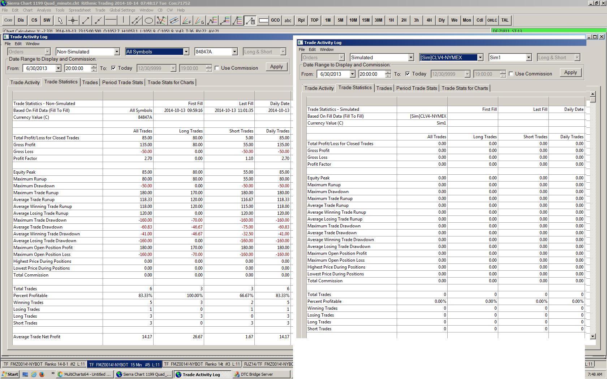
Task: Open the Non-Simulated account type dropdown
Action: (117, 52)
